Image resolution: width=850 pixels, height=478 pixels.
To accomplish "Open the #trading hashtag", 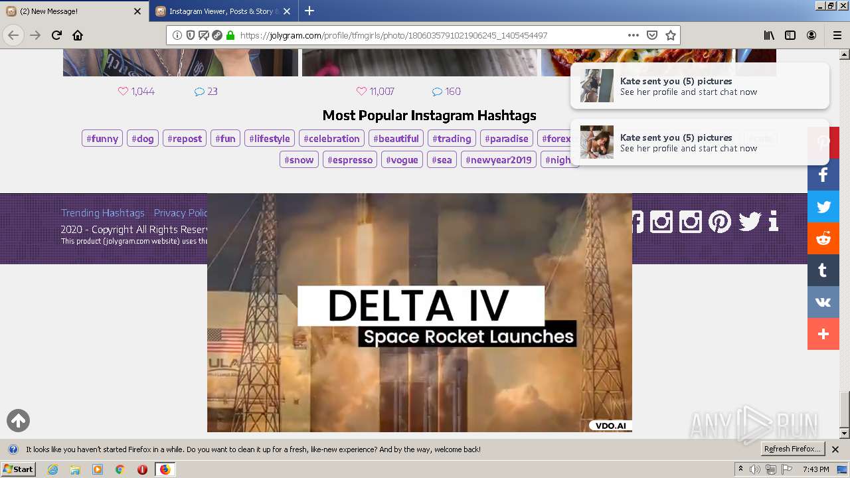I will tap(452, 139).
